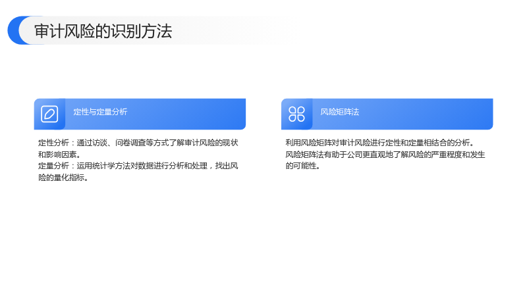
Task: Click the leaf edit icon in the left banner
Action: tap(49, 114)
